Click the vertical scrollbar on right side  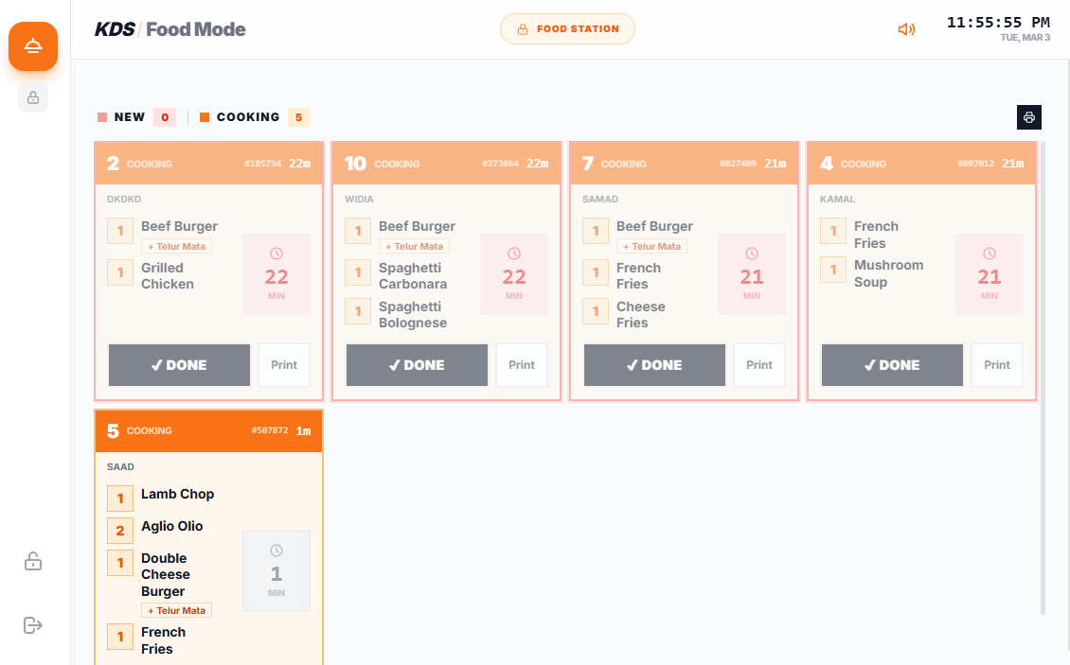tap(1043, 378)
